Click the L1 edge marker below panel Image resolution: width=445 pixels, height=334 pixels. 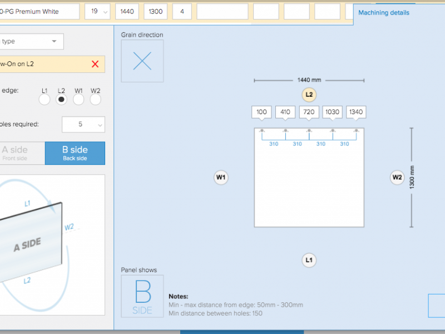coord(309,260)
